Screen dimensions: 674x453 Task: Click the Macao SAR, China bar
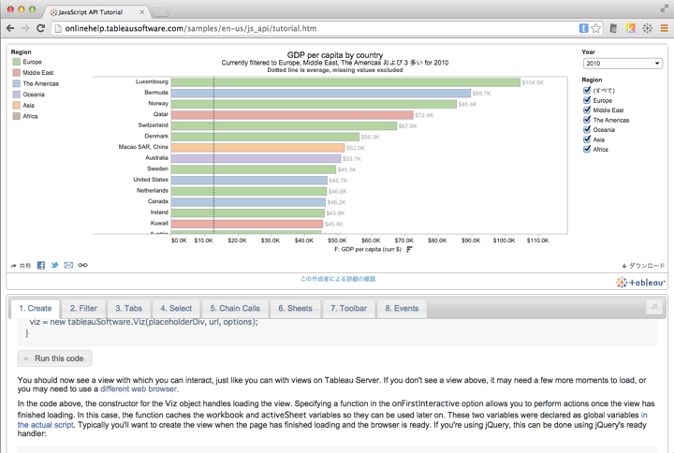[258, 148]
